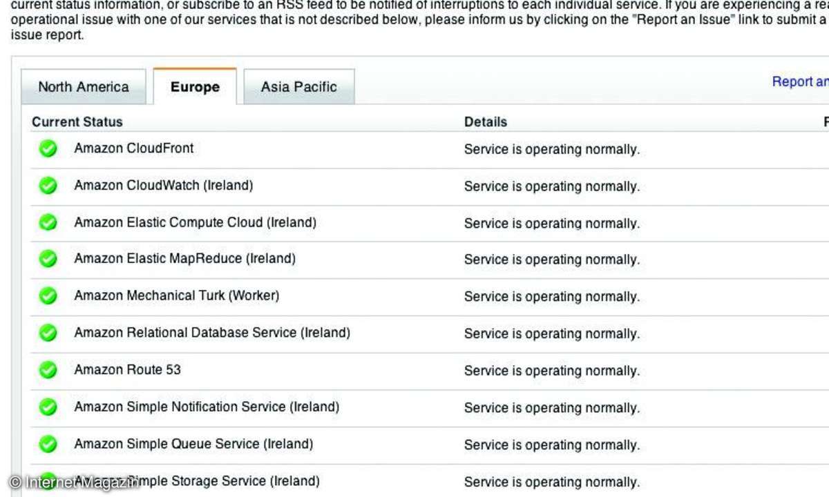
Task: Click the Amazon Route 53 service name
Action: [128, 369]
